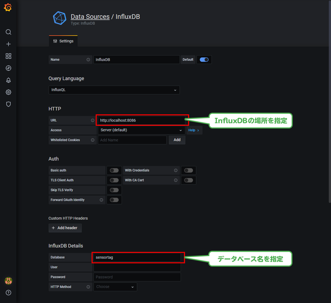Click the Add button for whitelisted cookies
The image size is (331, 303).
coord(177,140)
